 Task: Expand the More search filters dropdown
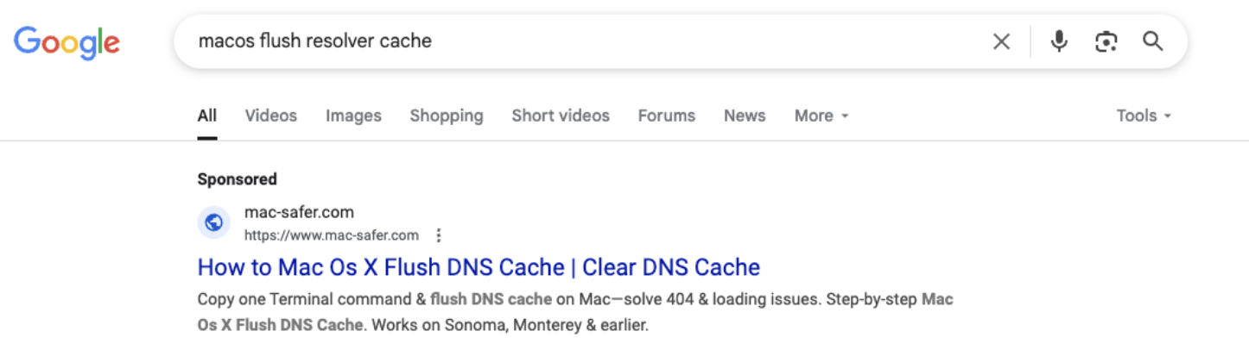[x=821, y=116]
